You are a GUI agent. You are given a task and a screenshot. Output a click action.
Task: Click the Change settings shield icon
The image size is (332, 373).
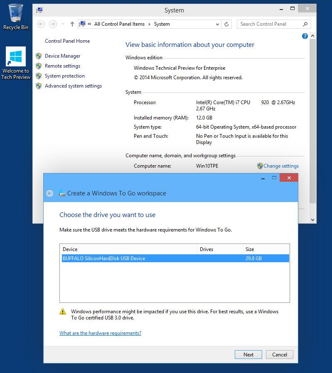point(260,166)
